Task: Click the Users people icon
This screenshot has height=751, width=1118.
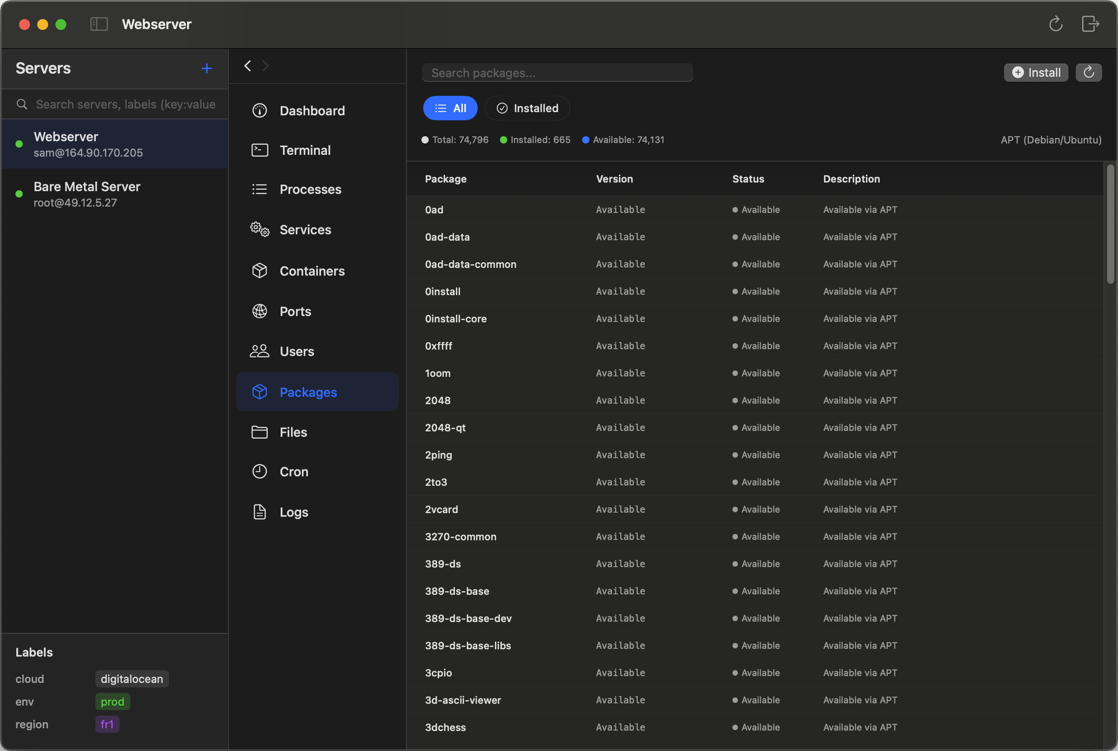Action: pyautogui.click(x=260, y=351)
